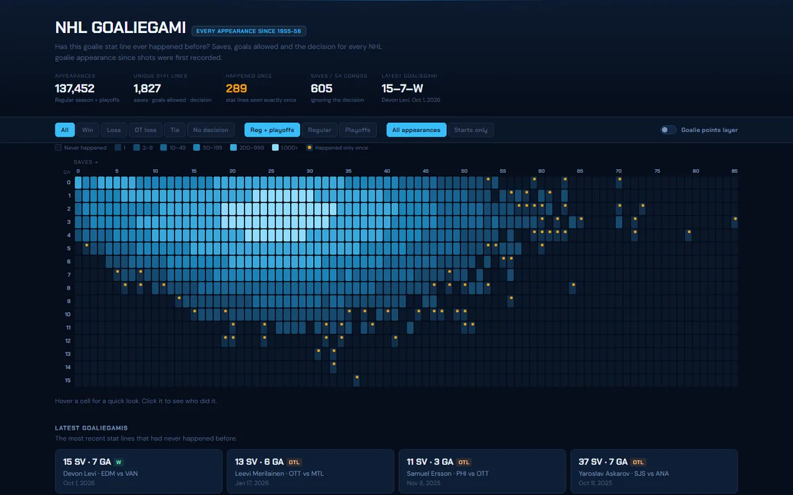This screenshot has height=495, width=793.
Task: Open the 33 saves, 14 GA cell
Action: 333,367
